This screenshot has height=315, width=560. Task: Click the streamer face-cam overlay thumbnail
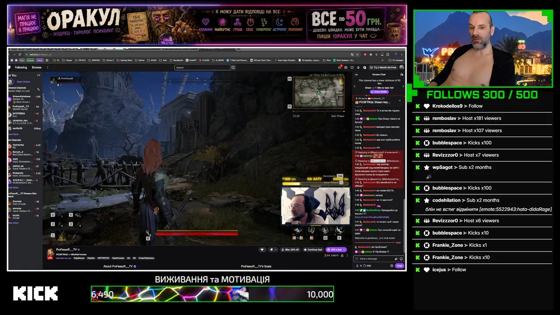[x=315, y=206]
